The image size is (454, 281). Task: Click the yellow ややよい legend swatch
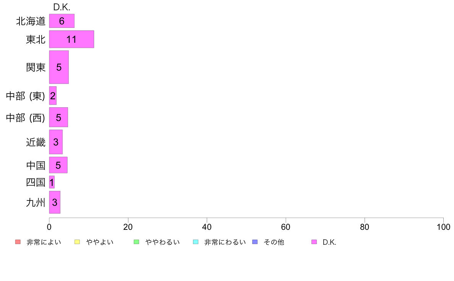point(77,242)
